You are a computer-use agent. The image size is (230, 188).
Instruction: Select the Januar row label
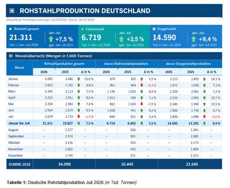pos(13,79)
